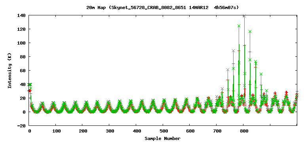304x142 pixels.
Task: Click the green peak marker near 125 K
Action: point(239,26)
